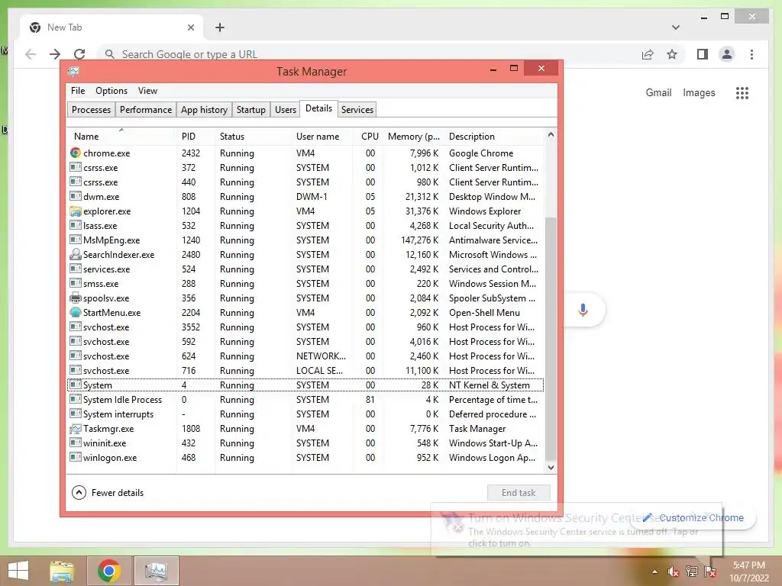Switch to the Services tab

coord(357,110)
